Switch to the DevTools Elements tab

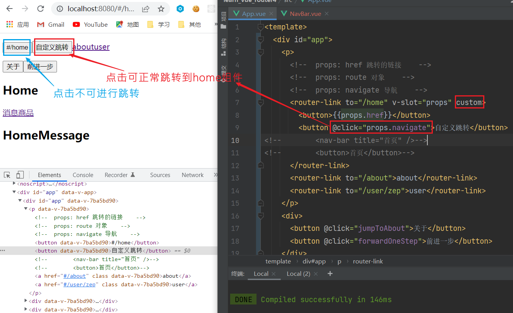50,175
